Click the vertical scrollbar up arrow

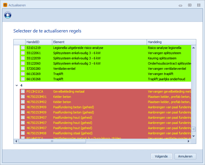click(194, 48)
